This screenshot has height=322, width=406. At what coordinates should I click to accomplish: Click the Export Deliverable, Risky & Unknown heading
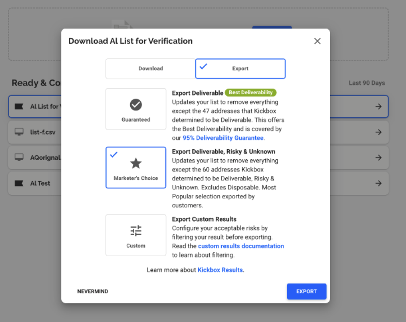pyautogui.click(x=224, y=151)
